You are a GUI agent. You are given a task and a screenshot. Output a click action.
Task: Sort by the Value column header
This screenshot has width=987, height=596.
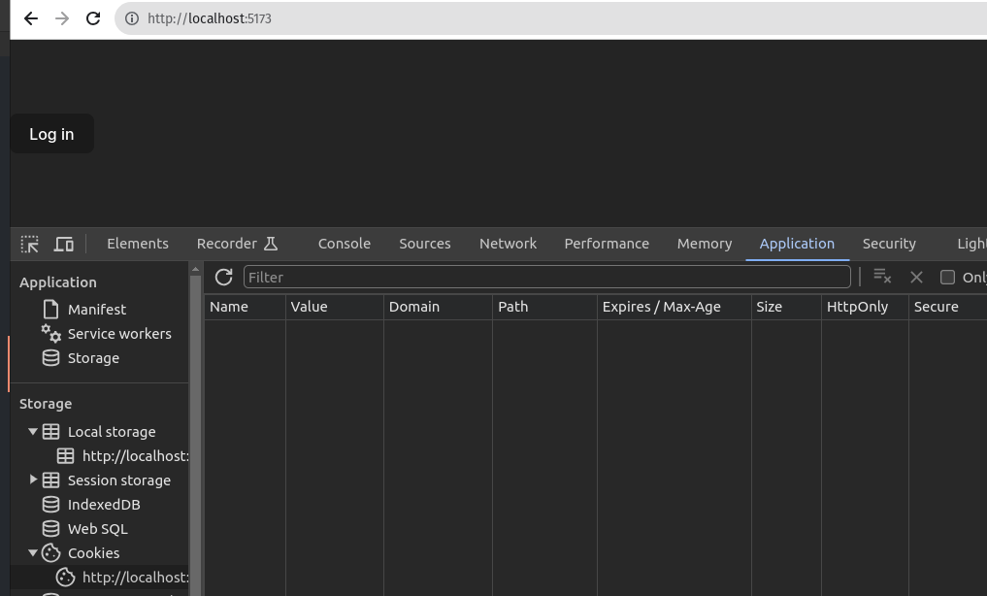pos(335,307)
